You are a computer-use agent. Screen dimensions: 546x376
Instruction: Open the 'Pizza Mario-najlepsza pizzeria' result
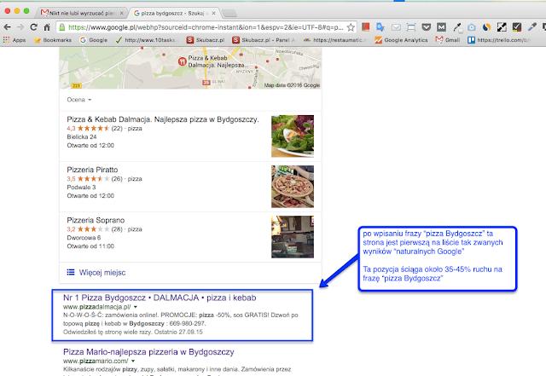coord(148,352)
